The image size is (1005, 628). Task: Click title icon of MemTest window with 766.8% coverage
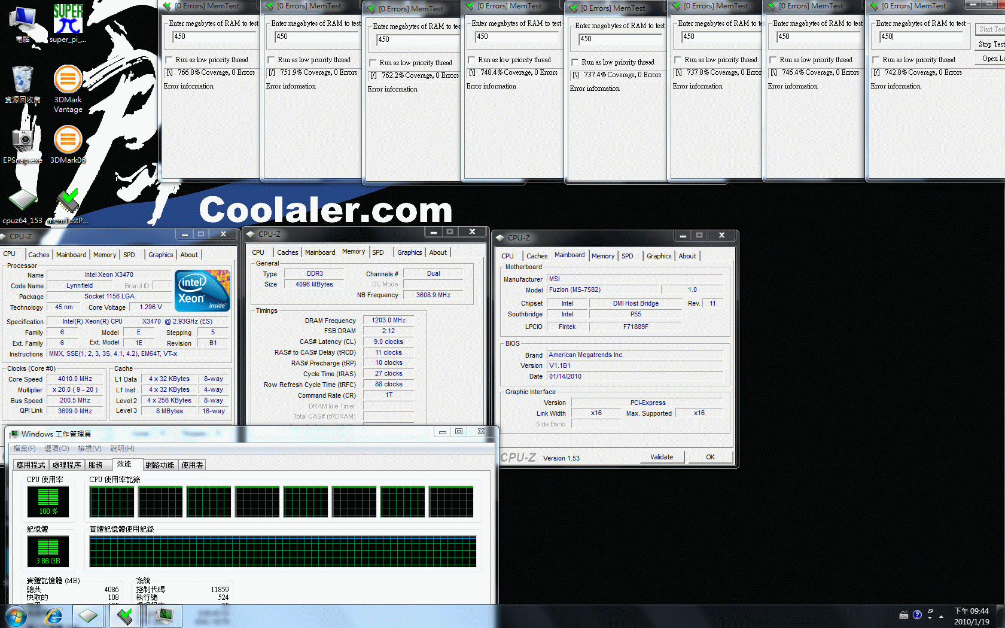pyautogui.click(x=167, y=6)
